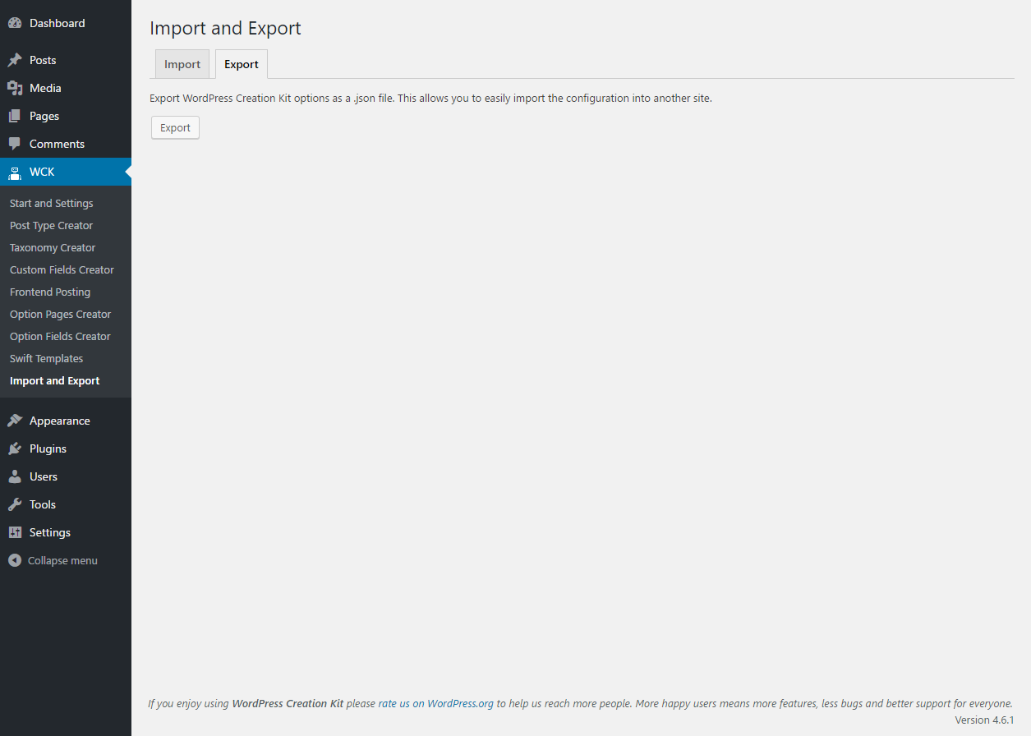Open Taxonomy Creator submenu
This screenshot has height=736, width=1031.
point(53,247)
